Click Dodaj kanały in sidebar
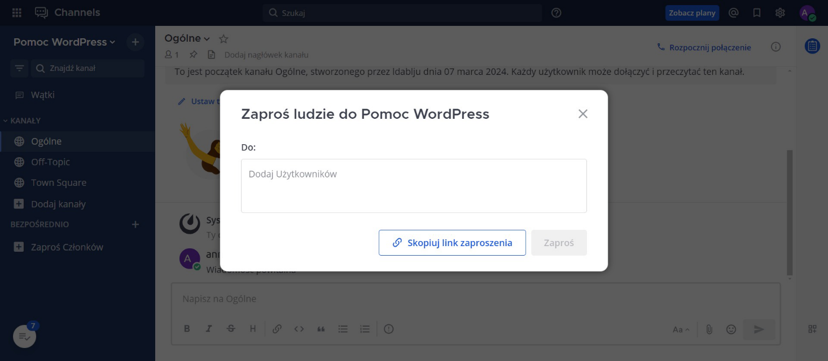This screenshot has height=361, width=828. coord(77,204)
